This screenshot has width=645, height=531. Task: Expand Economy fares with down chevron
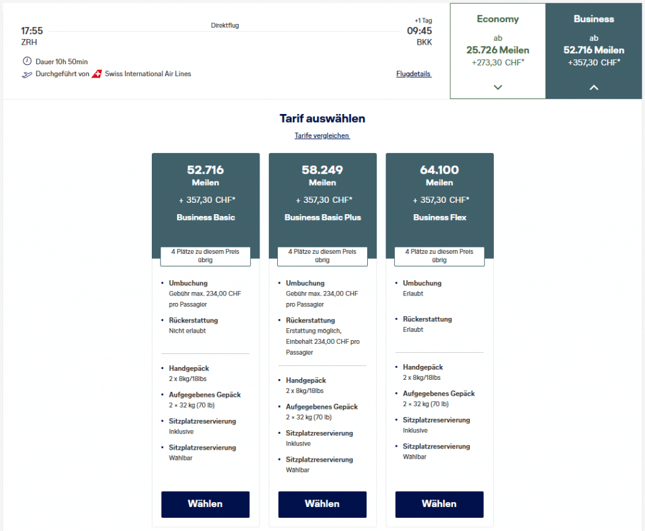click(498, 88)
